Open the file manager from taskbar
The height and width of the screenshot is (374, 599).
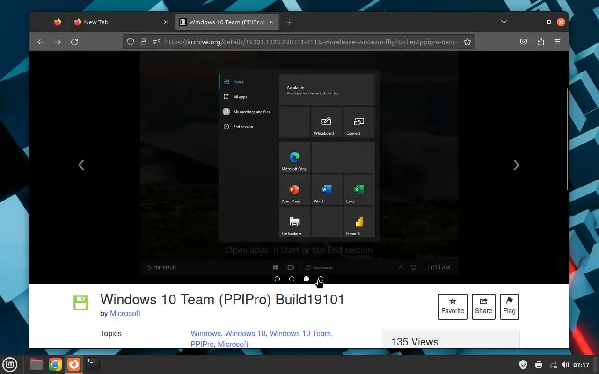36,364
